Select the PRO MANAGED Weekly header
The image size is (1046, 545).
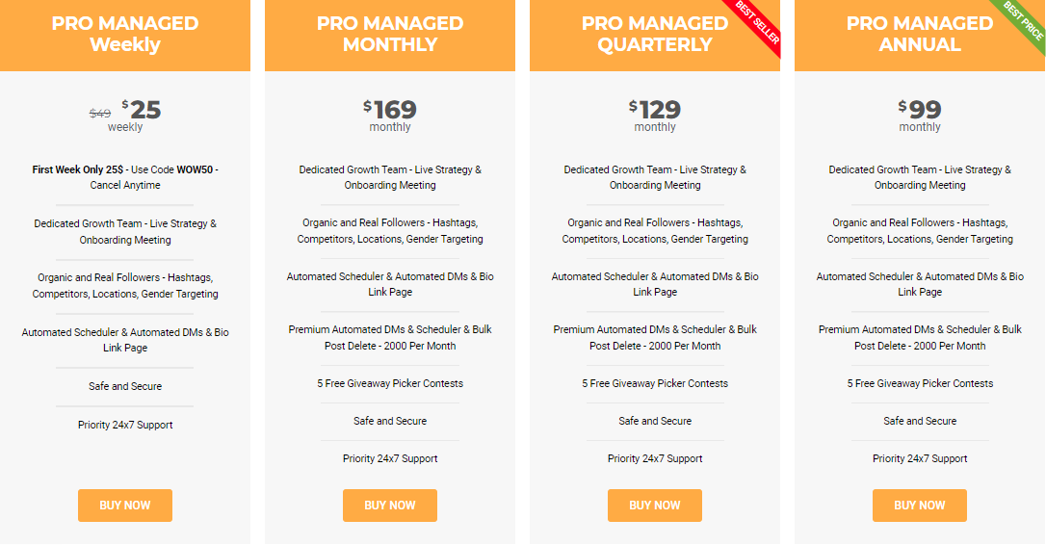[125, 35]
